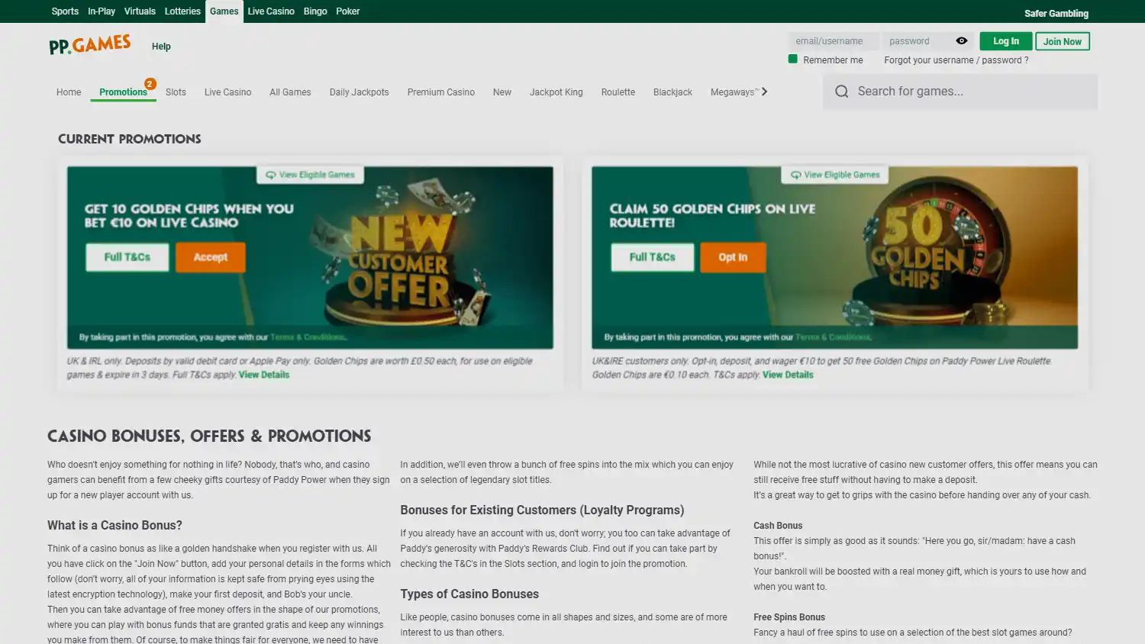Tick the Remember me checkbox
The height and width of the screenshot is (644, 1145).
tap(792, 59)
